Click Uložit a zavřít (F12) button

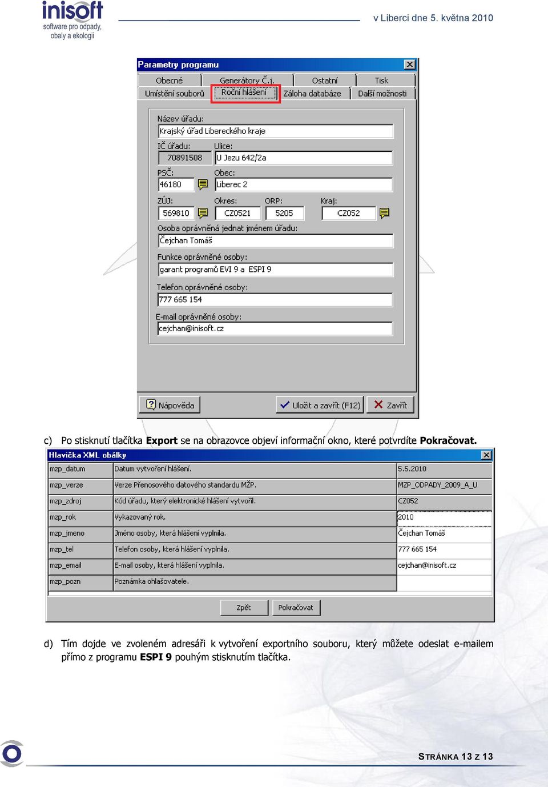(320, 405)
